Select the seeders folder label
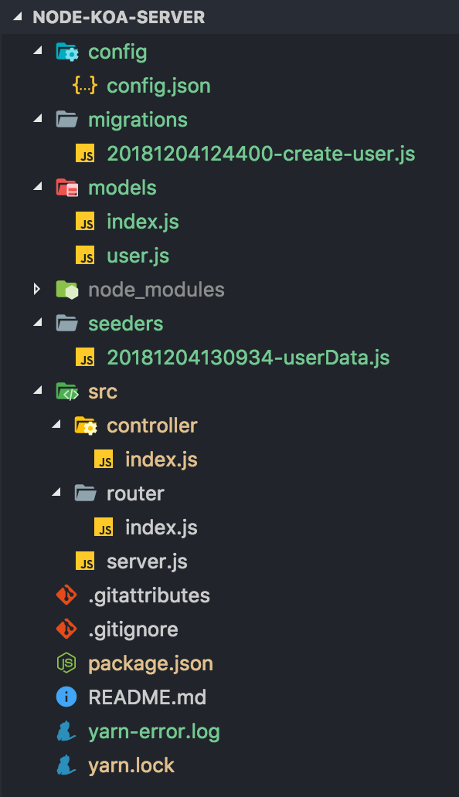Image resolution: width=459 pixels, height=797 pixels. (125, 324)
